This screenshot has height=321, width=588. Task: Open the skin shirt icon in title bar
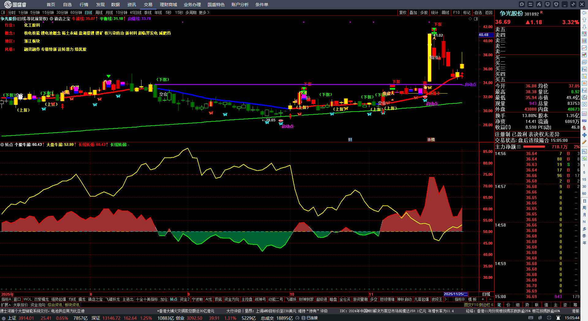556,4
